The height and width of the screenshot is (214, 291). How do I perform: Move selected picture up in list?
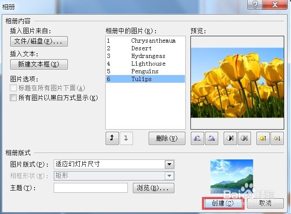point(112,138)
